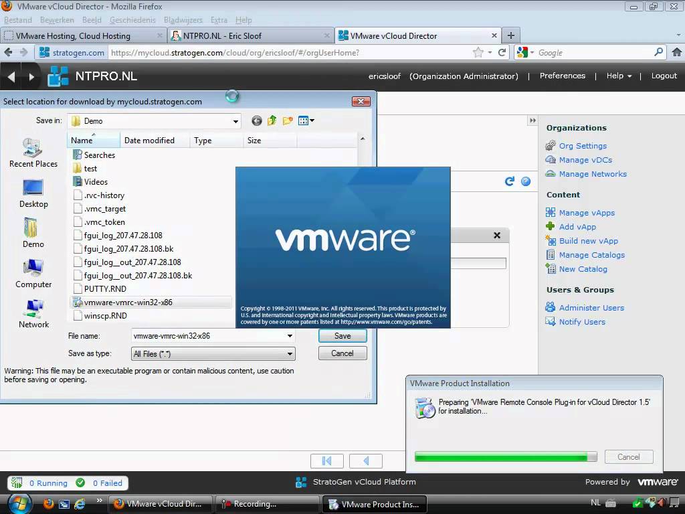
Task: Expand the Save in folder dropdown
Action: [235, 121]
